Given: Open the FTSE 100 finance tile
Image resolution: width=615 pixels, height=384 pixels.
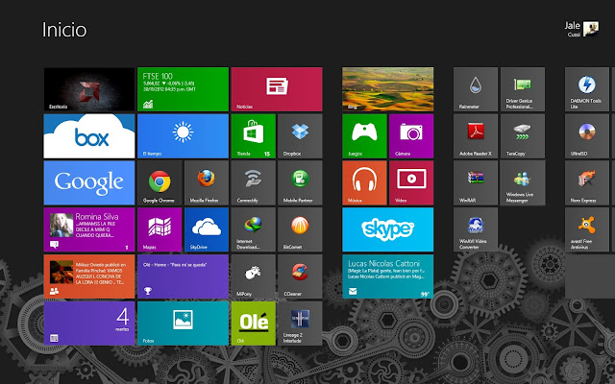Looking at the screenshot, I should 183,89.
